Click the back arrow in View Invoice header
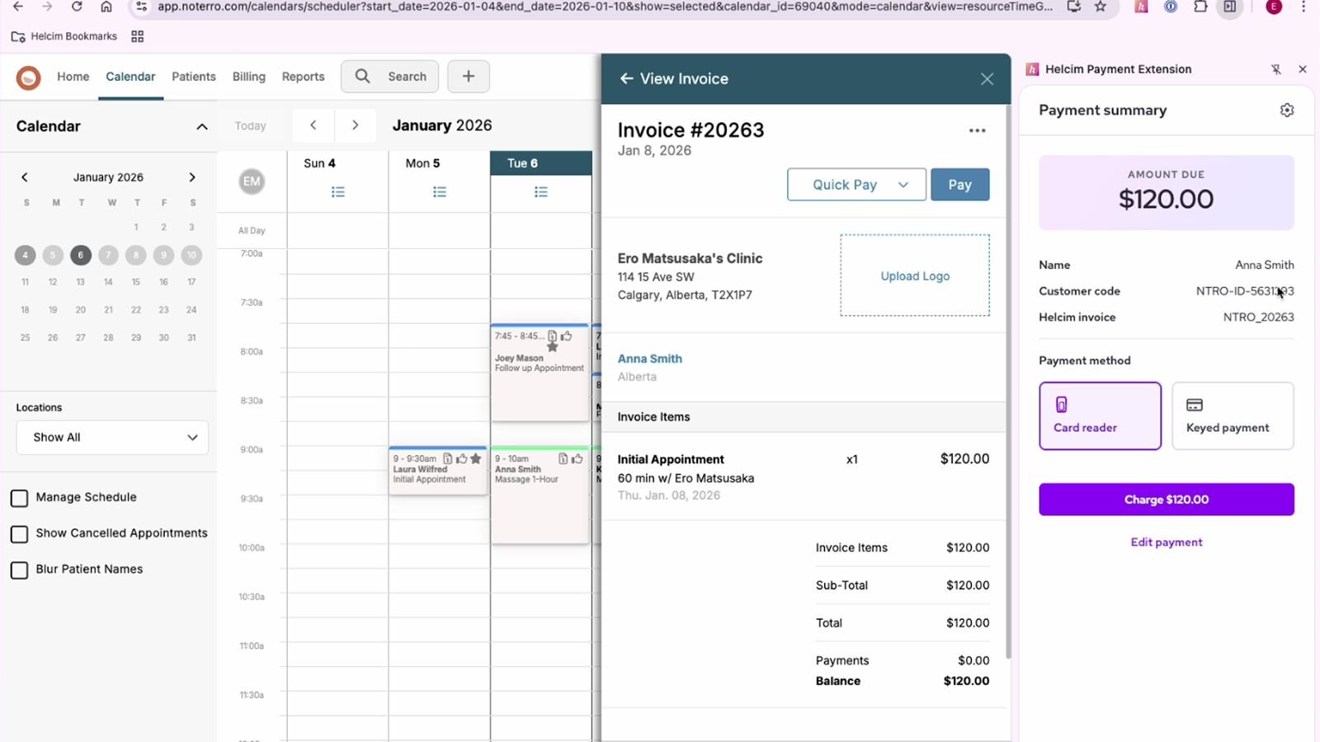 [626, 79]
